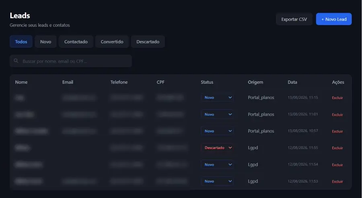The height and width of the screenshot is (198, 362).
Task: Click the search magnifier icon
Action: coord(16,61)
